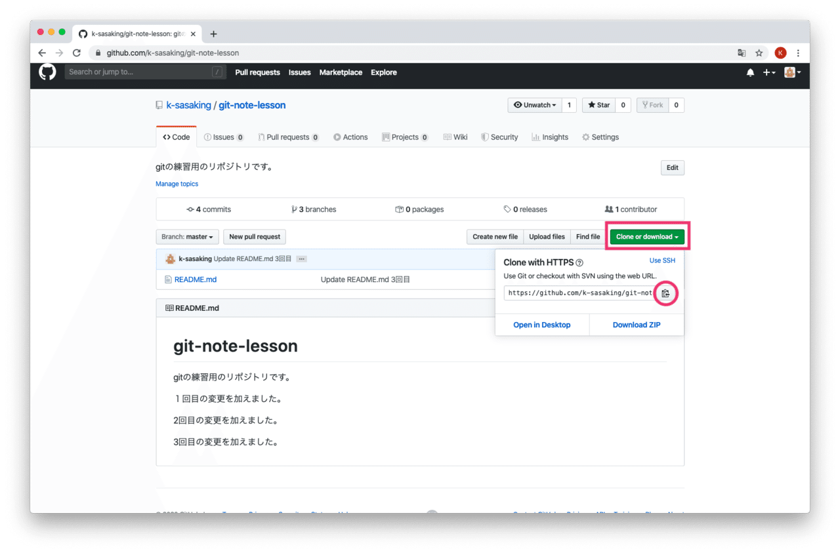Viewport: 840px width, 553px height.
Task: Star the repository
Action: tap(599, 105)
